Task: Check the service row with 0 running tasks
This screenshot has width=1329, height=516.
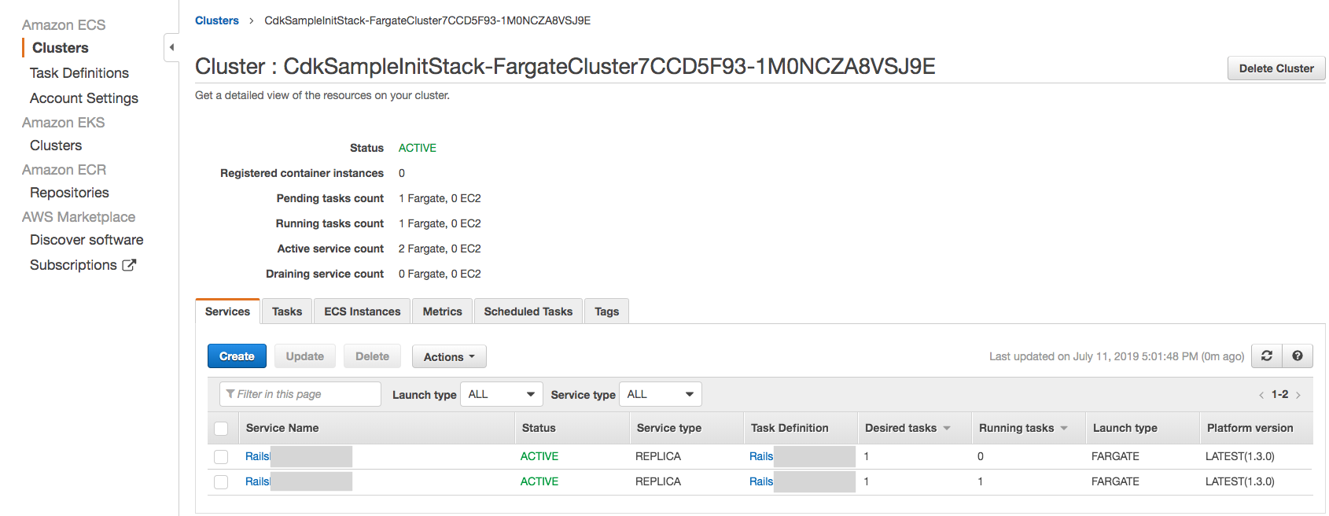Action: pos(221,457)
